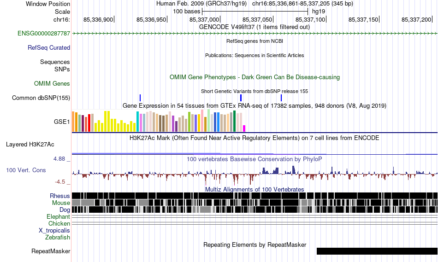Click the SNPs track label

pos(62,69)
